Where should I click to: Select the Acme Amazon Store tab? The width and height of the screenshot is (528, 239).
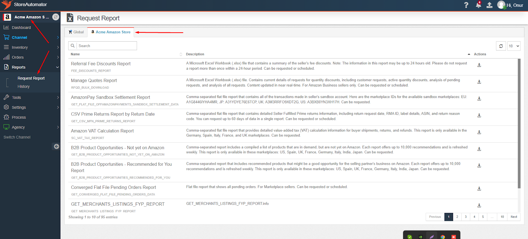tap(111, 32)
